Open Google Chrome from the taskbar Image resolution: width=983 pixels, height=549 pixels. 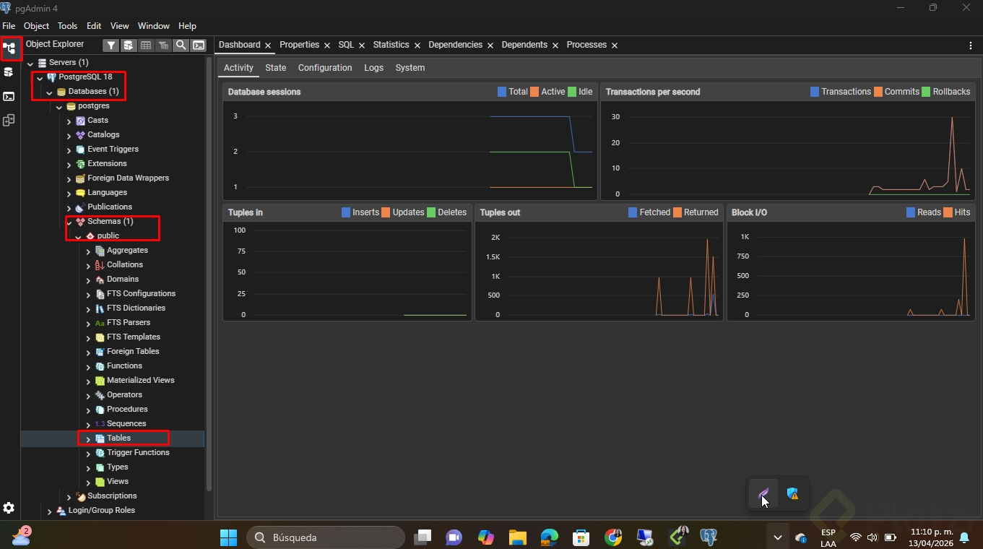click(613, 537)
